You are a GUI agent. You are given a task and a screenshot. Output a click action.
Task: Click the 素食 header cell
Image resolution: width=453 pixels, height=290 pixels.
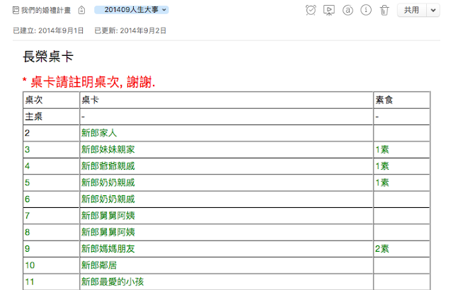click(x=401, y=100)
